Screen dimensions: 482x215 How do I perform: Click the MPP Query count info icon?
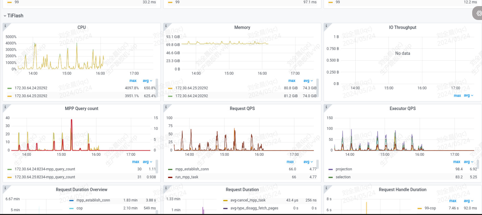[5, 107]
